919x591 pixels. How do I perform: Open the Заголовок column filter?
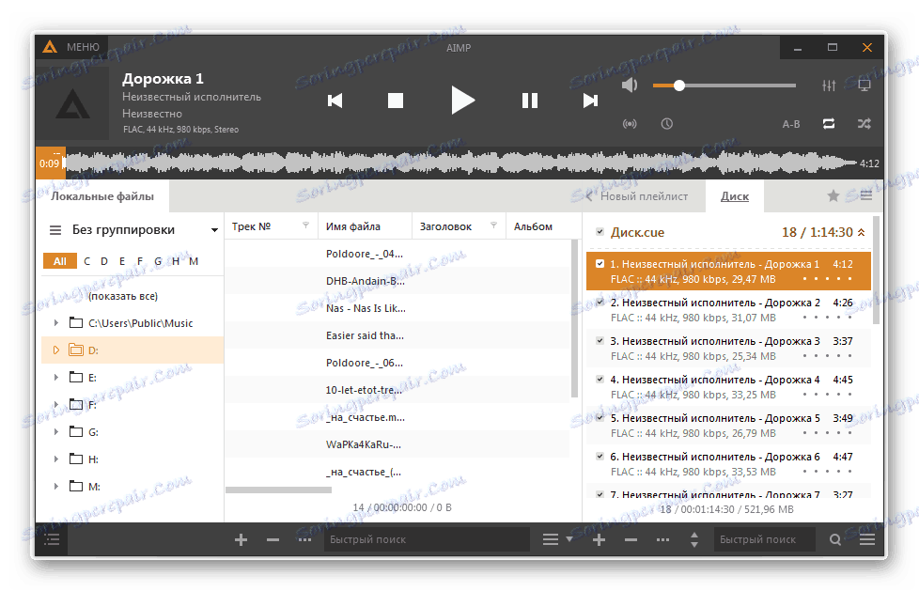tap(493, 226)
